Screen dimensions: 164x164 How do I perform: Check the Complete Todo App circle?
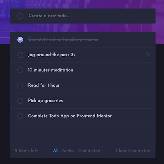click(x=20, y=116)
